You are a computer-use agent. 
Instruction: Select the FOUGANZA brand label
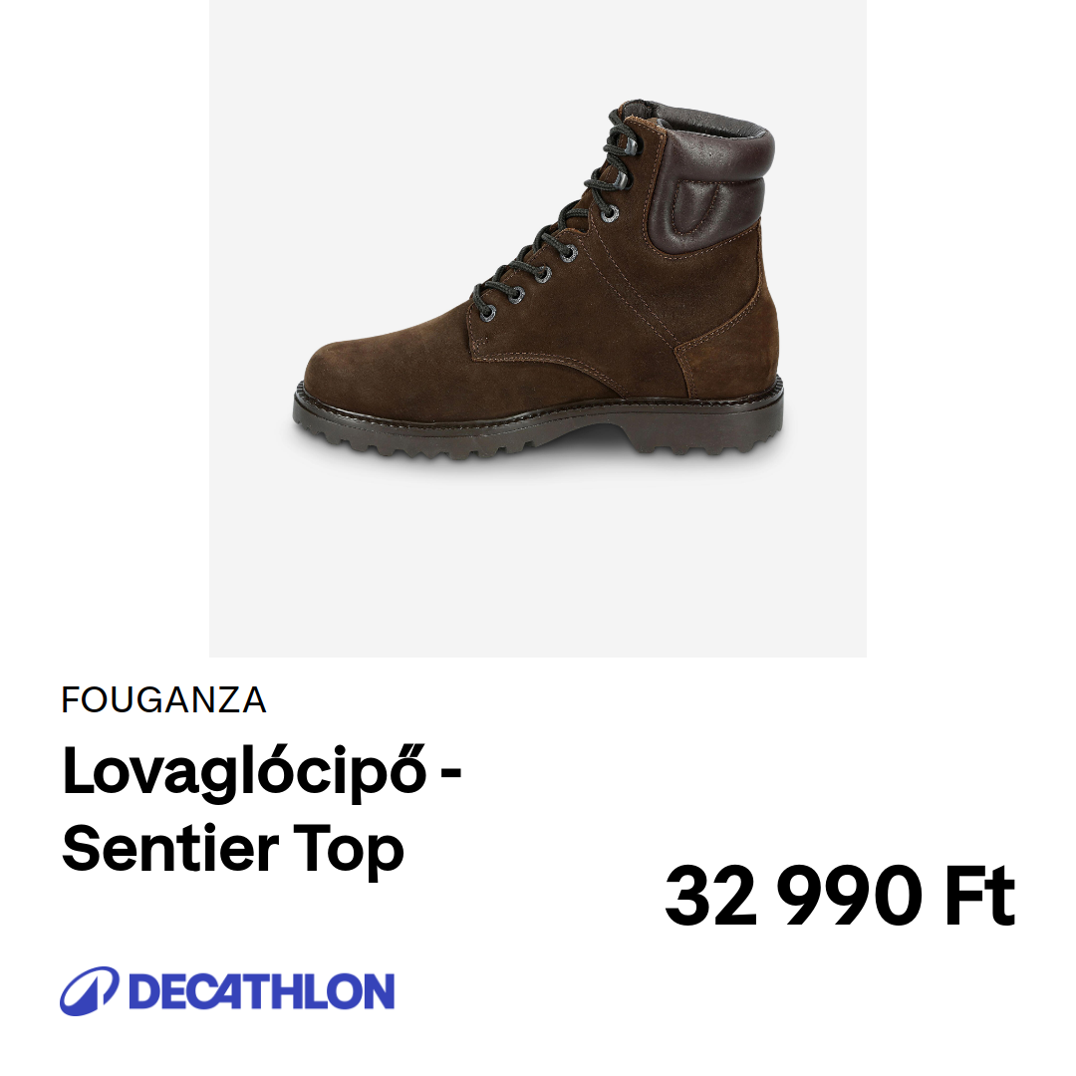coord(163,700)
